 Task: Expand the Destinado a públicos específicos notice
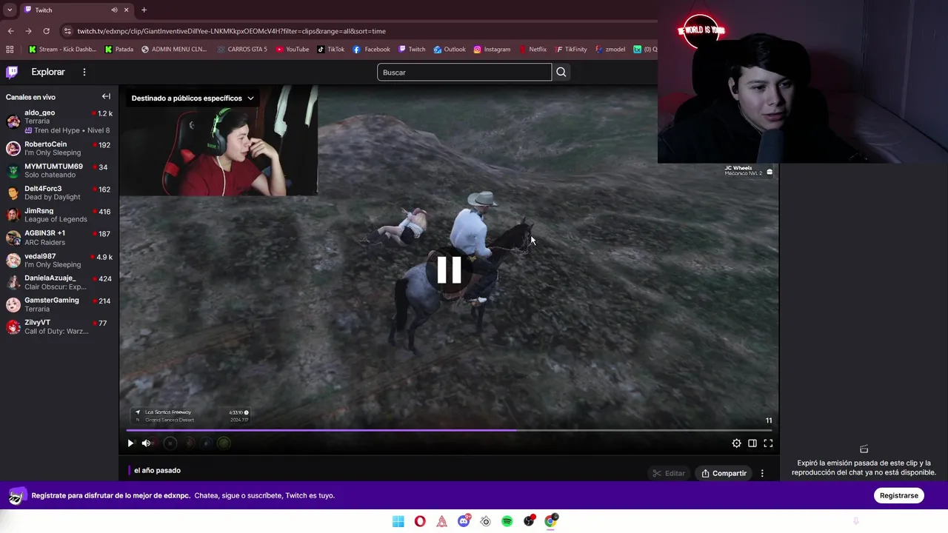[x=193, y=98]
